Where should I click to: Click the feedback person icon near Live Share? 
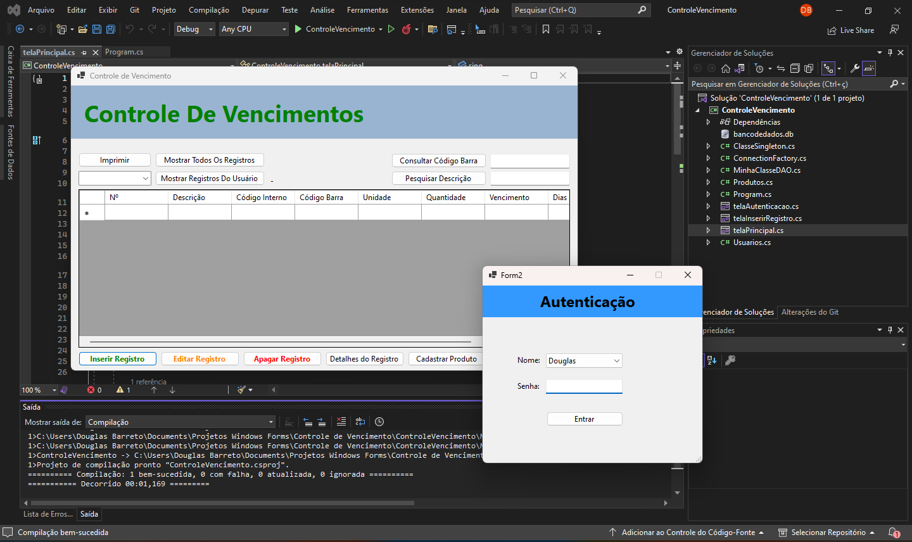[x=894, y=30]
